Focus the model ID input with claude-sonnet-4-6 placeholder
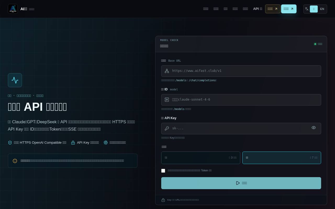Viewport: 335px width, 209px height. [x=241, y=100]
